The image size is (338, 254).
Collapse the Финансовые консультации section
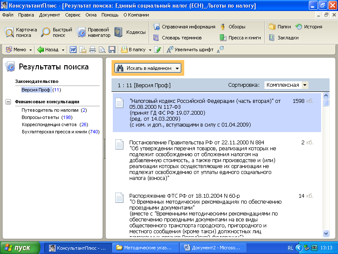(8, 102)
